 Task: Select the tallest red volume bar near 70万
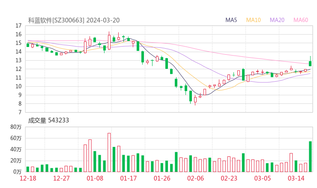point(109,153)
